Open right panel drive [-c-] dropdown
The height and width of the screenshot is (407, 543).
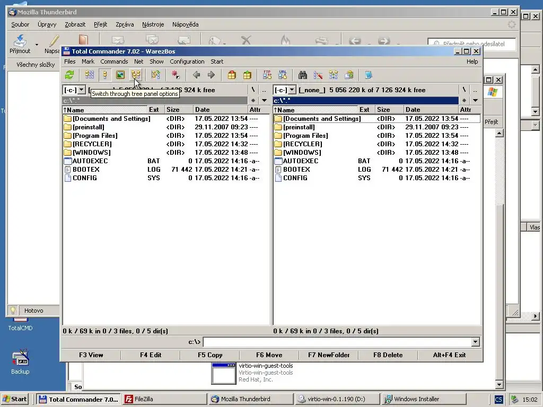click(x=292, y=90)
